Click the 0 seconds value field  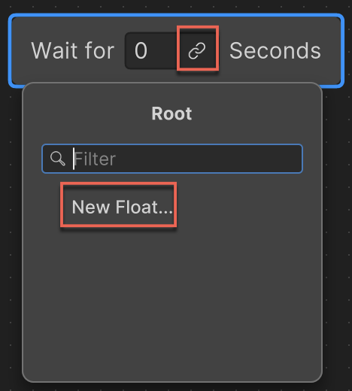click(151, 50)
